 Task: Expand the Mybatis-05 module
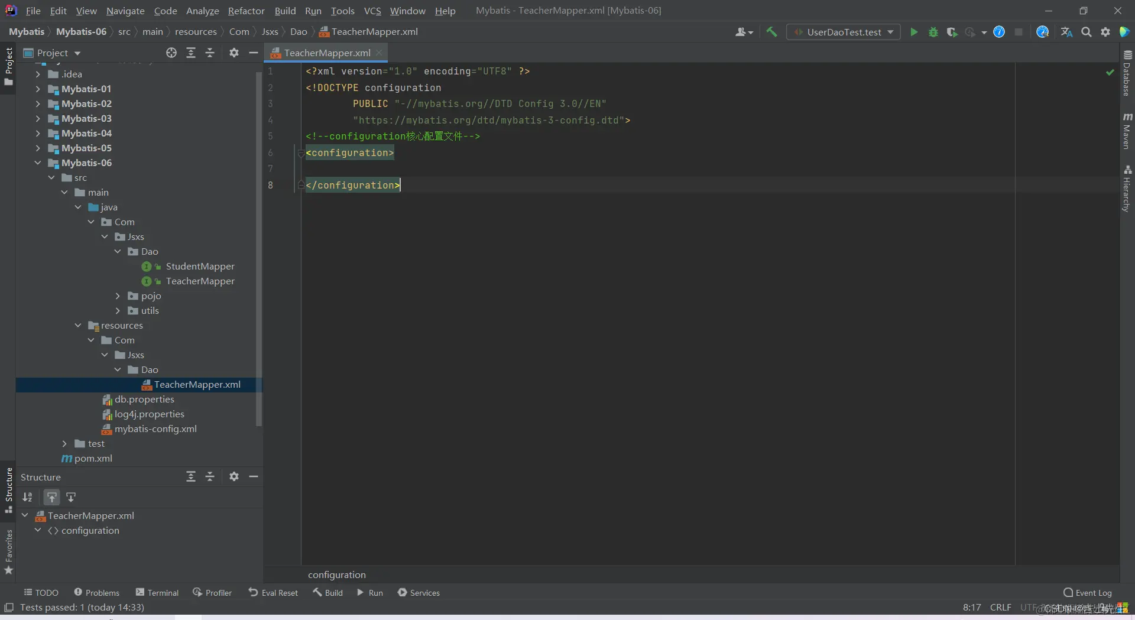(x=38, y=148)
